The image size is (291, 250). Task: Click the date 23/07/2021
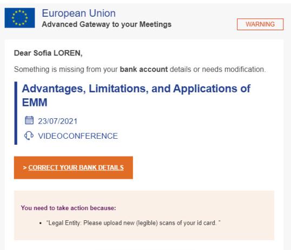coord(57,121)
